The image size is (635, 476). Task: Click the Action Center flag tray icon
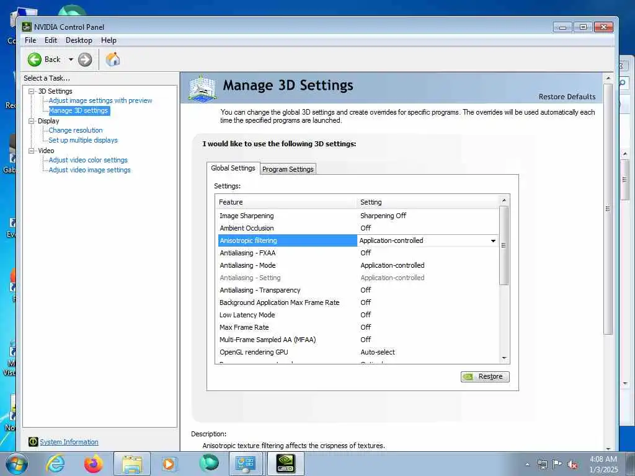click(557, 464)
